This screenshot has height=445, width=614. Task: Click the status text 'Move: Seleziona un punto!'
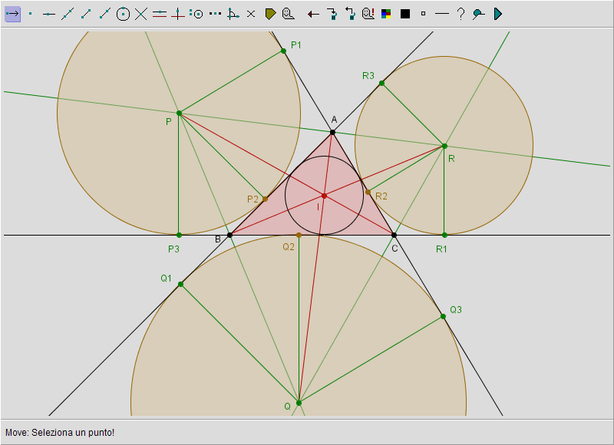coord(60,433)
